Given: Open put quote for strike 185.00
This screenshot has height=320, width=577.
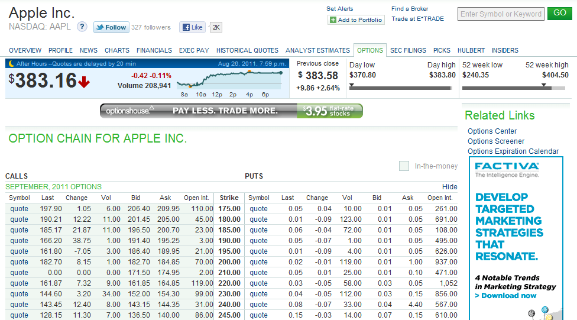Looking at the screenshot, I should 258,230.
